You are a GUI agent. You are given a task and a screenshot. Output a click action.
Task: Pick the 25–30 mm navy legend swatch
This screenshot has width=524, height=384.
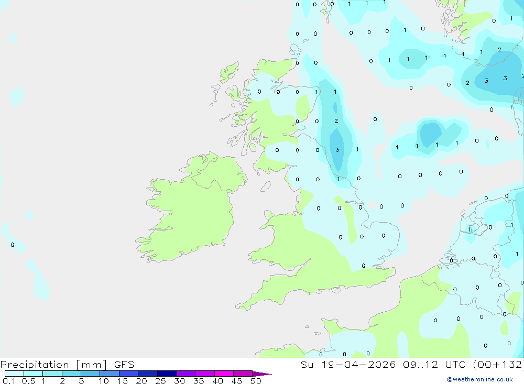coord(167,374)
